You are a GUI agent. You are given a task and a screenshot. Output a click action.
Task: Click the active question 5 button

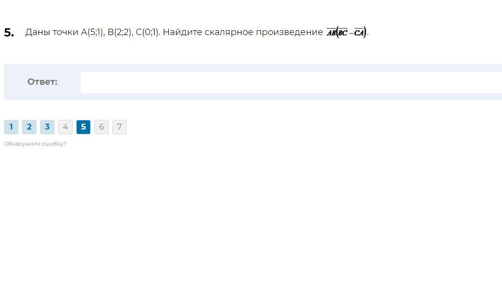point(83,127)
